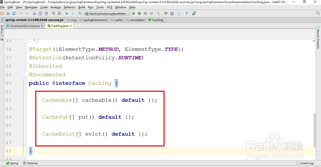Open the Help menu

[132, 7]
